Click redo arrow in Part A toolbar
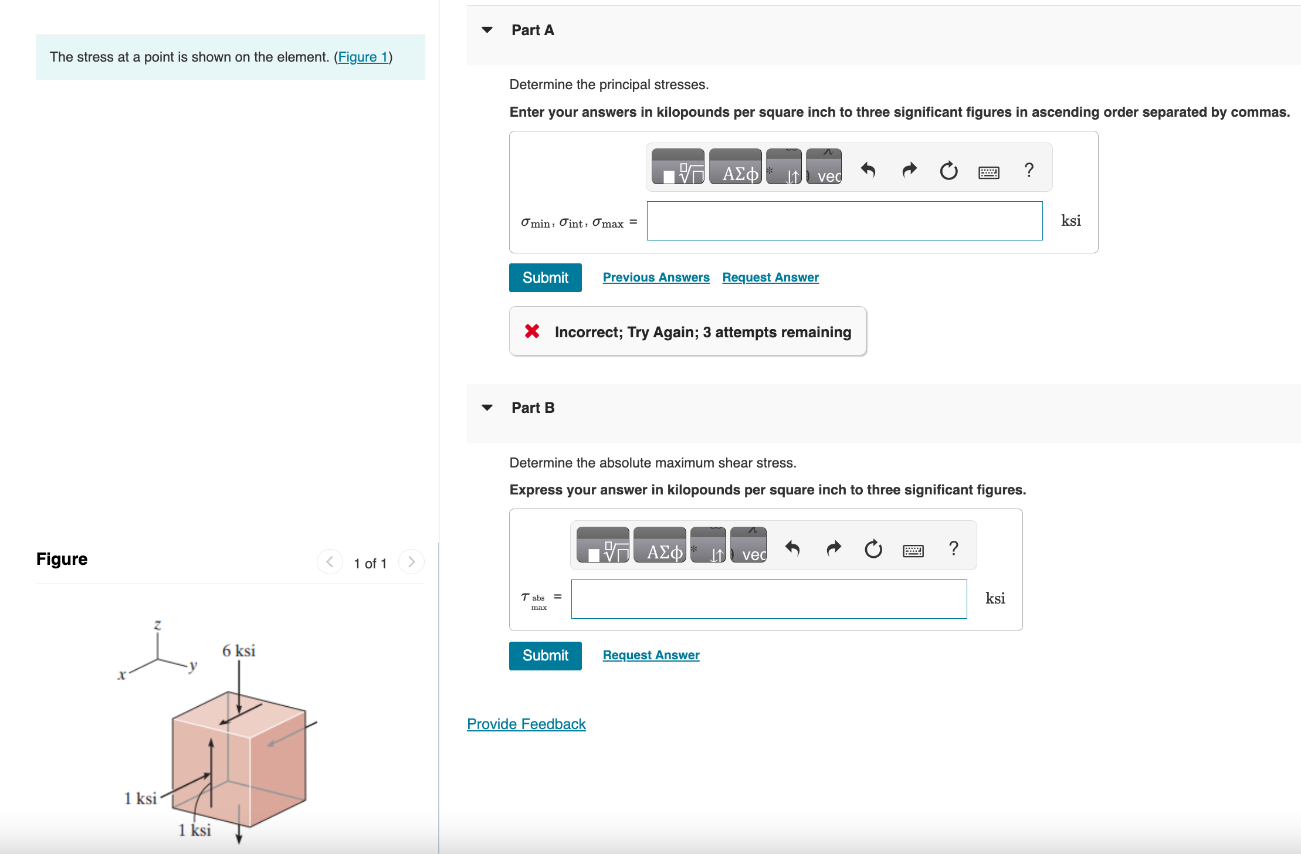The image size is (1301, 854). pos(909,170)
